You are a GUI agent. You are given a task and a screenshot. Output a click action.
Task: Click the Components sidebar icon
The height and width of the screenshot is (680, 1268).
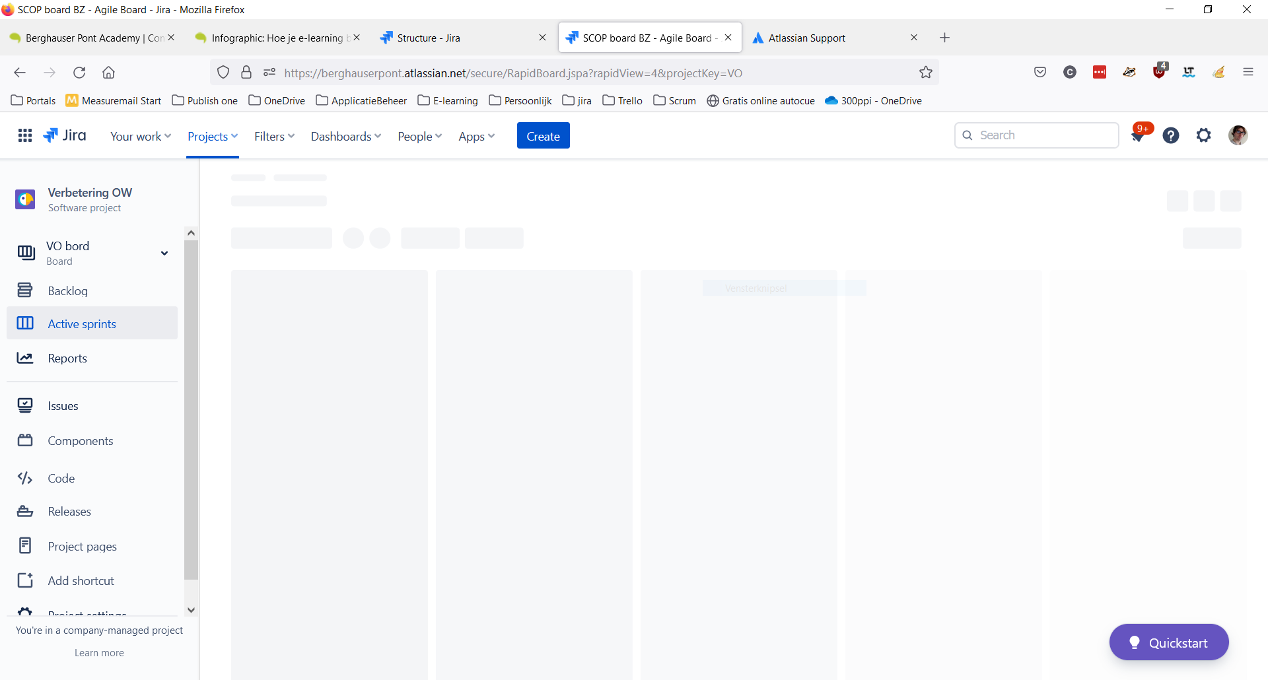click(25, 440)
